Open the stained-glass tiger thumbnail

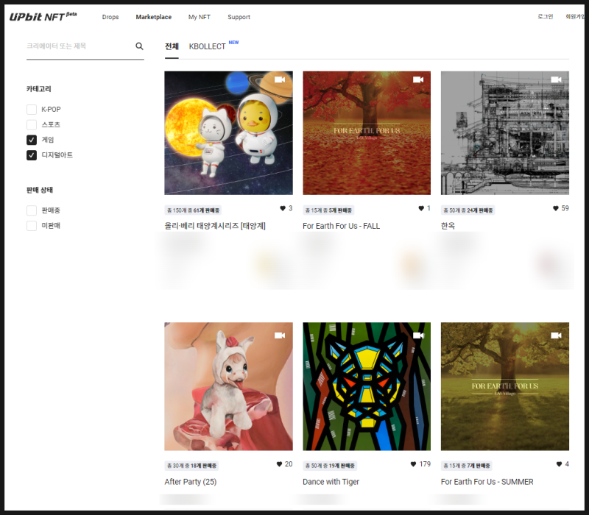click(367, 386)
